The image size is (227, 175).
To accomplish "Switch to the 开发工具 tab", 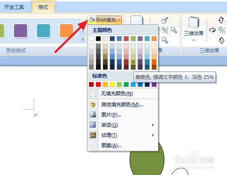I will click(x=14, y=7).
